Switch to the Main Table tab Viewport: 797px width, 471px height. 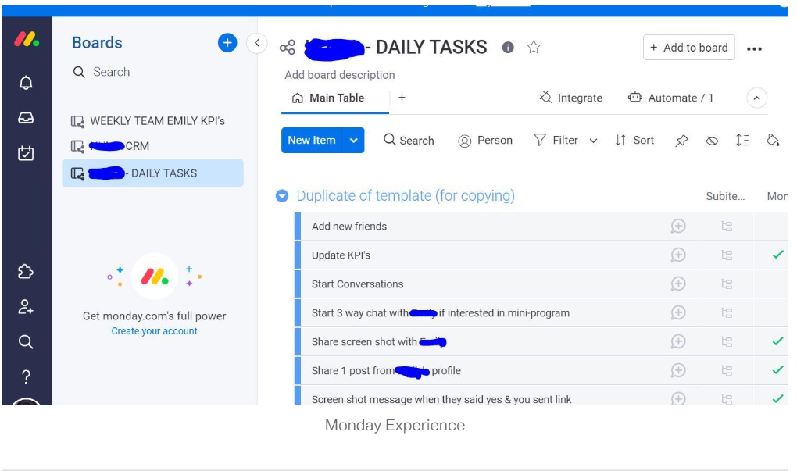(x=328, y=98)
